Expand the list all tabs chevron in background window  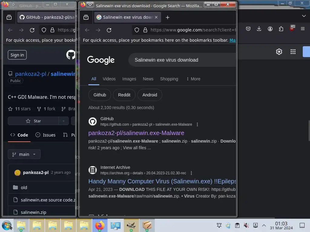tap(304, 16)
